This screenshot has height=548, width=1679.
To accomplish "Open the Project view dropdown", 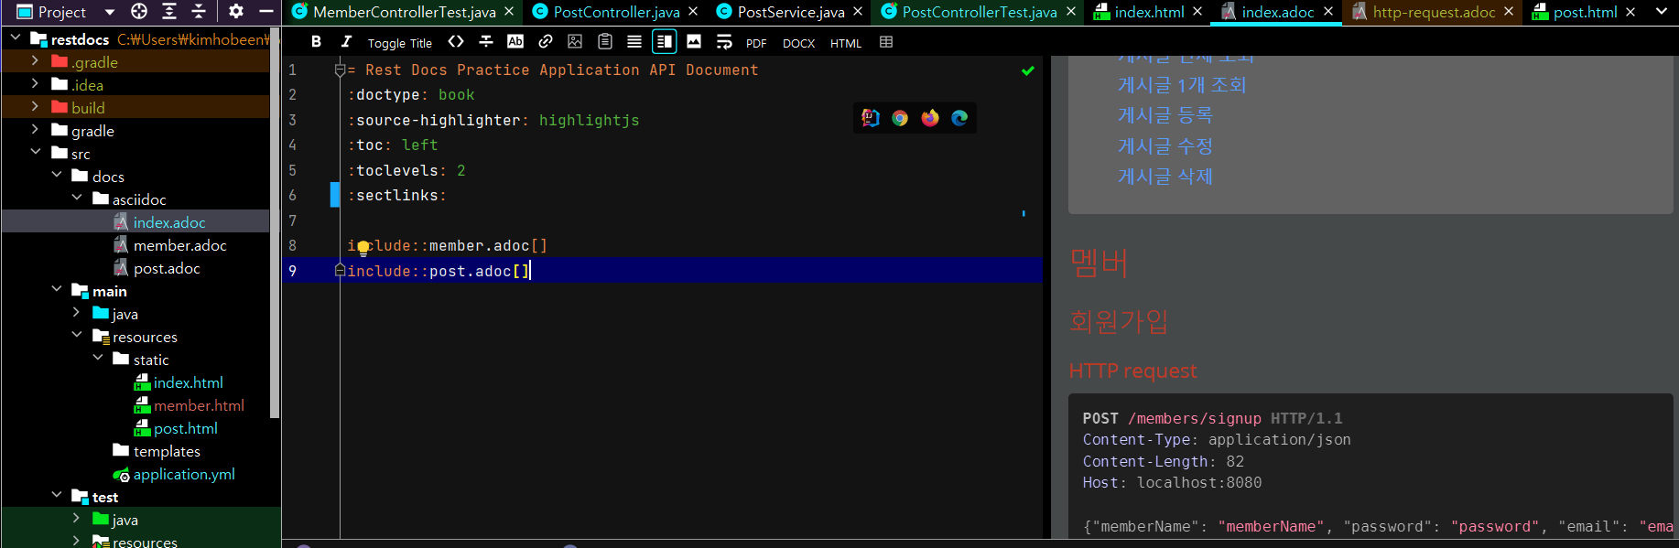I will pyautogui.click(x=110, y=12).
